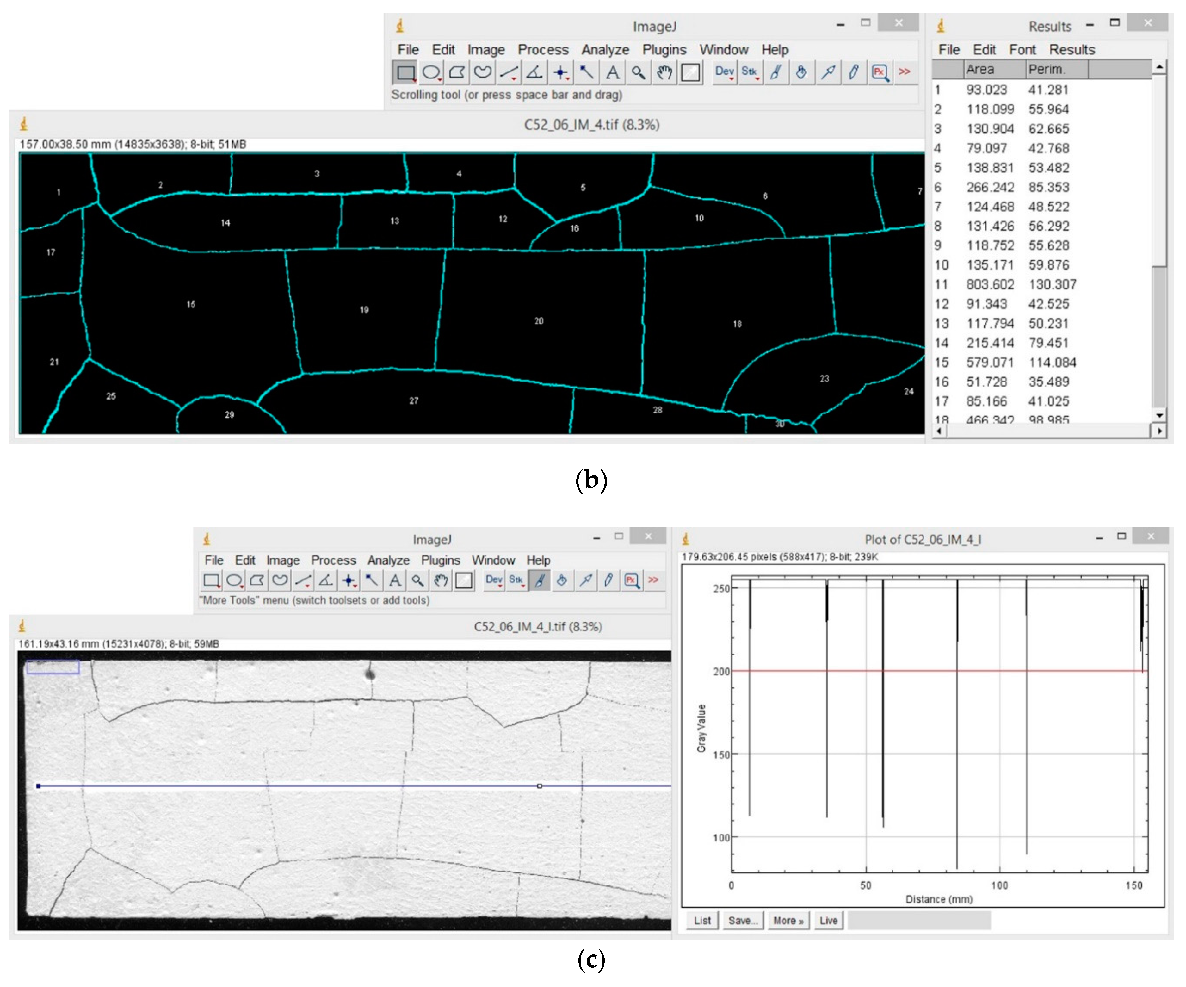
Task: Select Magnifying glass in lower ImageJ toolbar
Action: point(418,580)
